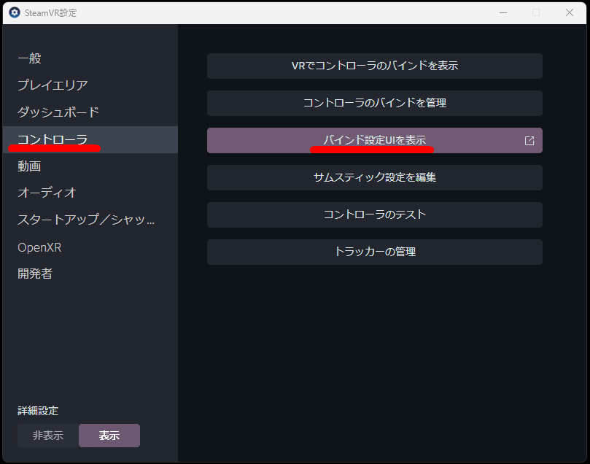Select the OpenXR sidebar section
This screenshot has width=590, height=464.
40,247
